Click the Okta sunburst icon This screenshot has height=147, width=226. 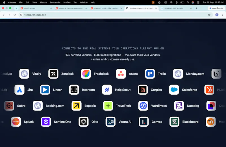point(83,122)
